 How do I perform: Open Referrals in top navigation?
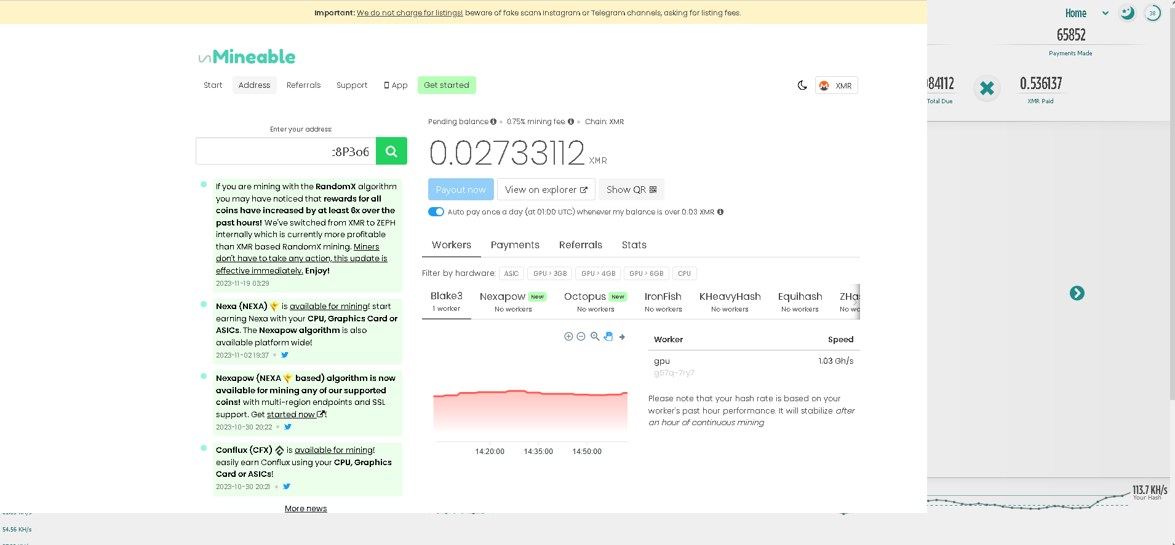tap(304, 85)
